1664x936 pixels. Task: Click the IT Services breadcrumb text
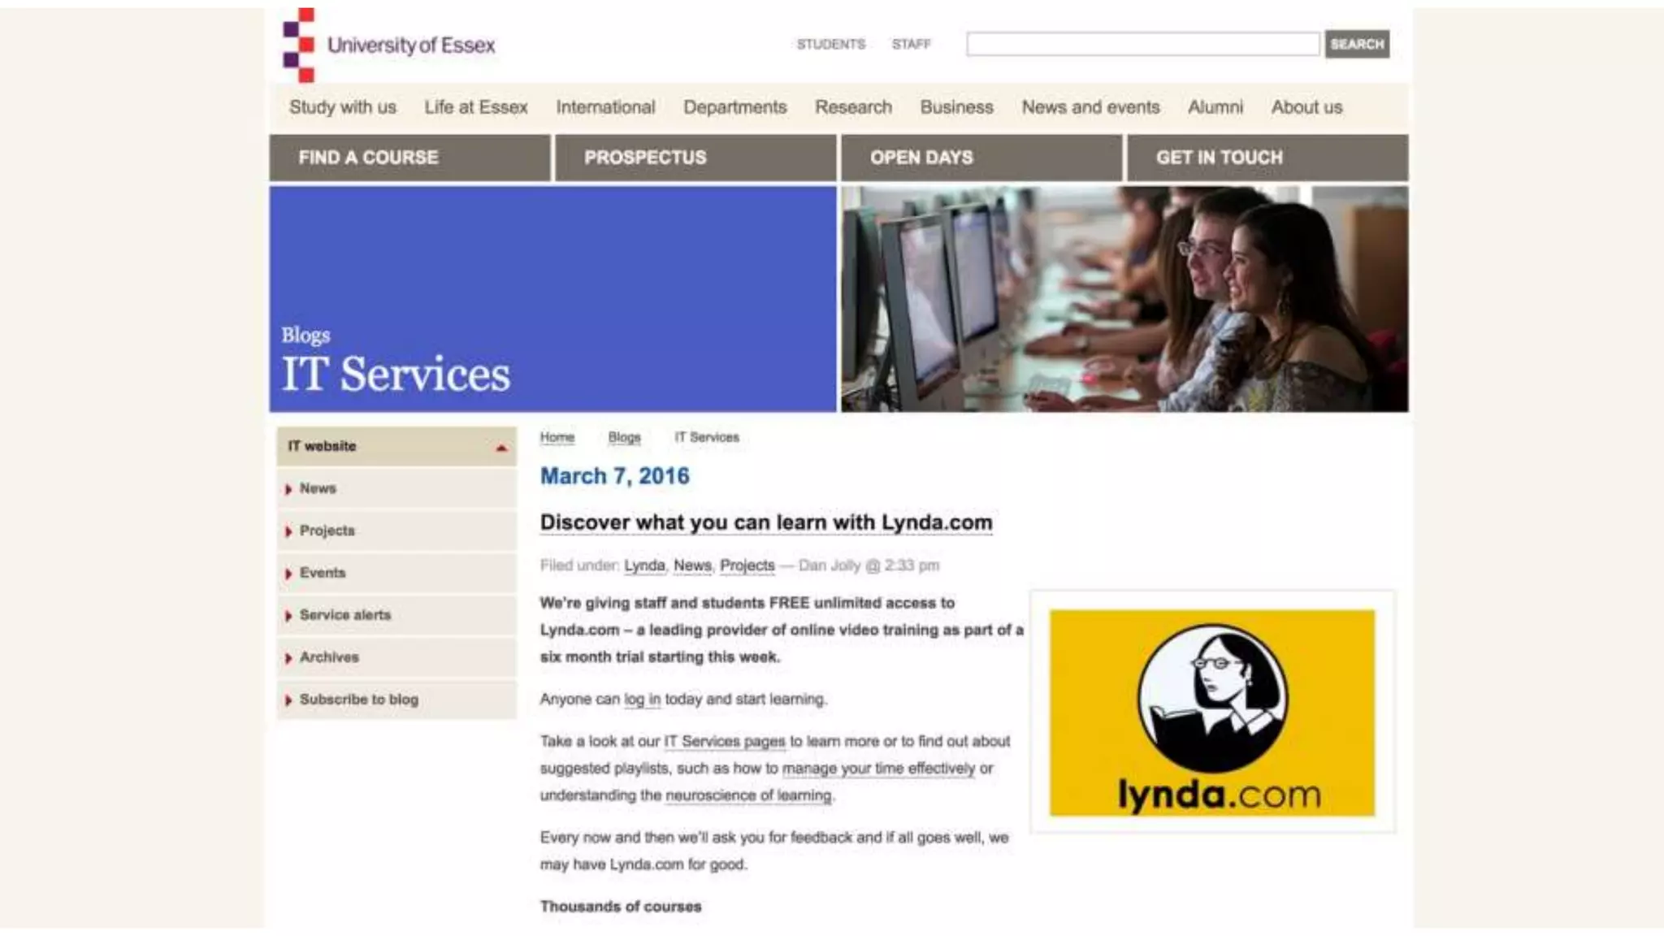coord(707,437)
